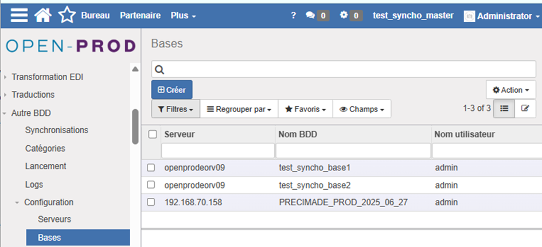Open the hamburger main menu icon
Viewport: 542px width, 247px height.
(20, 15)
